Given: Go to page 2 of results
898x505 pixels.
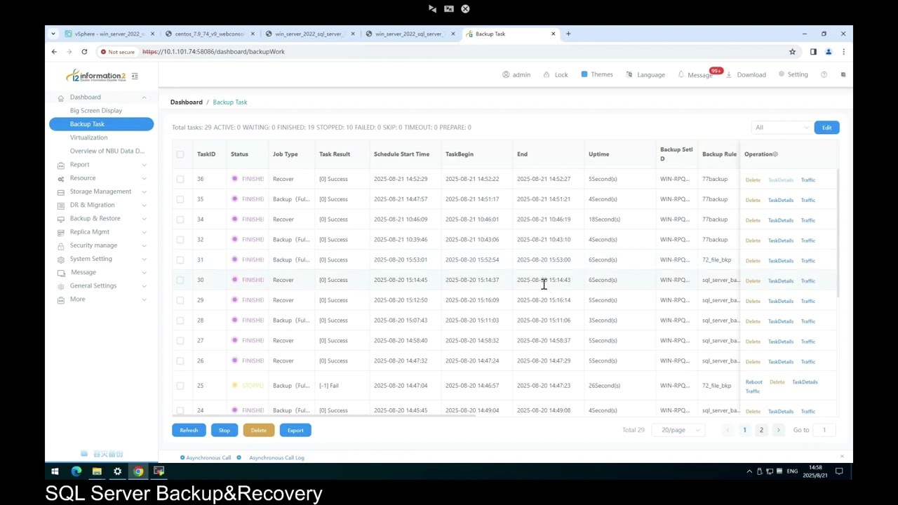Looking at the screenshot, I should 761,430.
